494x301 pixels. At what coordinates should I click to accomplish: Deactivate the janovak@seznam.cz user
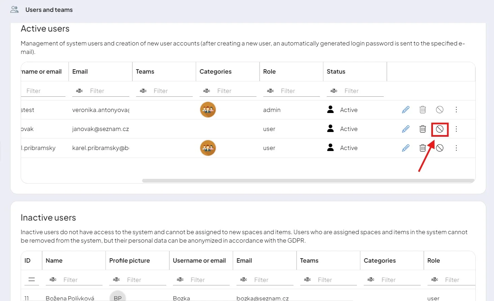point(440,129)
